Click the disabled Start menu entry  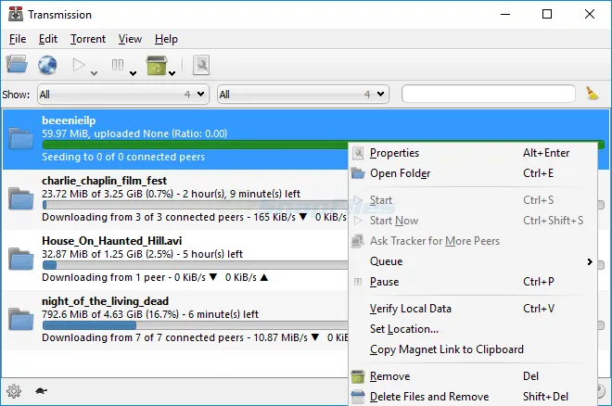point(472,200)
